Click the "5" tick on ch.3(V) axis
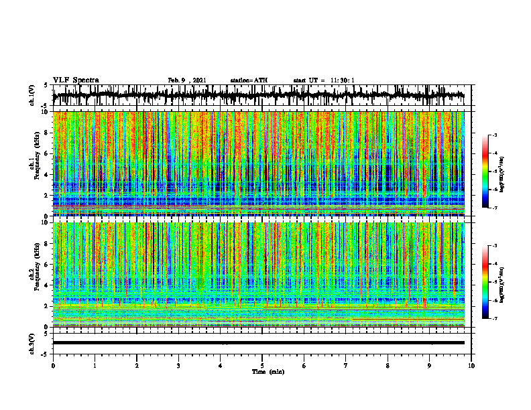The height and width of the screenshot is (410, 531). (46, 334)
